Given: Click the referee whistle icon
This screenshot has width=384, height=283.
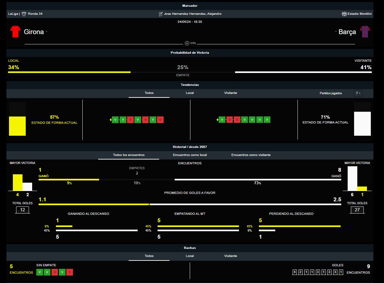Looking at the screenshot, I should pyautogui.click(x=160, y=14).
